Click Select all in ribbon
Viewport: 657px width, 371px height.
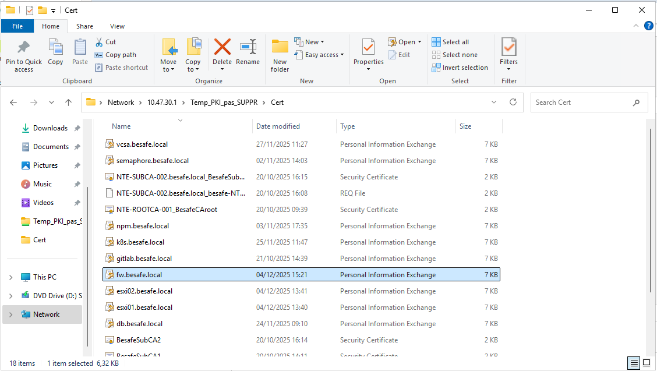coord(450,42)
